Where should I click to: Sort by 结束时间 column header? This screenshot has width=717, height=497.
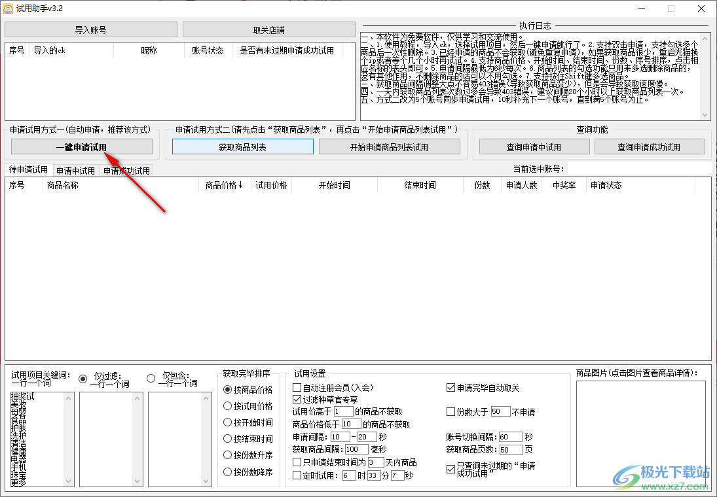pos(420,185)
